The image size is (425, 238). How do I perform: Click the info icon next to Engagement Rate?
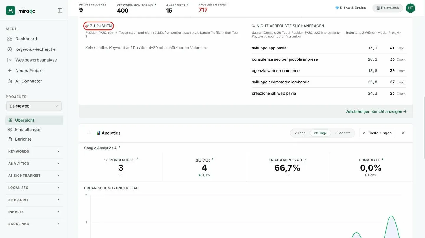pos(306,159)
